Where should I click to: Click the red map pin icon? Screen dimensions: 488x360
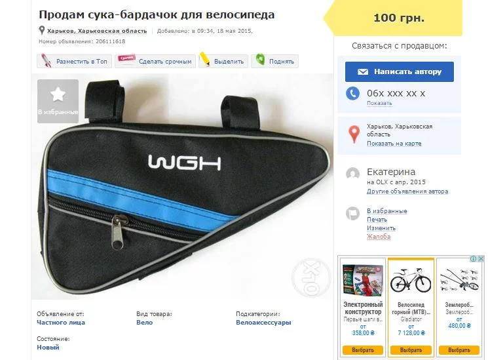click(x=354, y=134)
